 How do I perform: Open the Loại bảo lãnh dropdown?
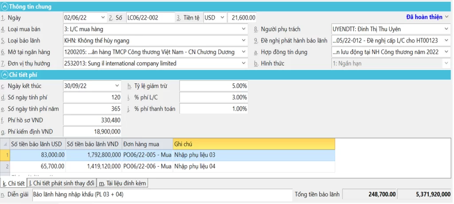[243, 41]
